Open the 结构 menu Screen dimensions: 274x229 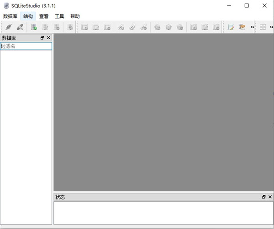tap(28, 16)
